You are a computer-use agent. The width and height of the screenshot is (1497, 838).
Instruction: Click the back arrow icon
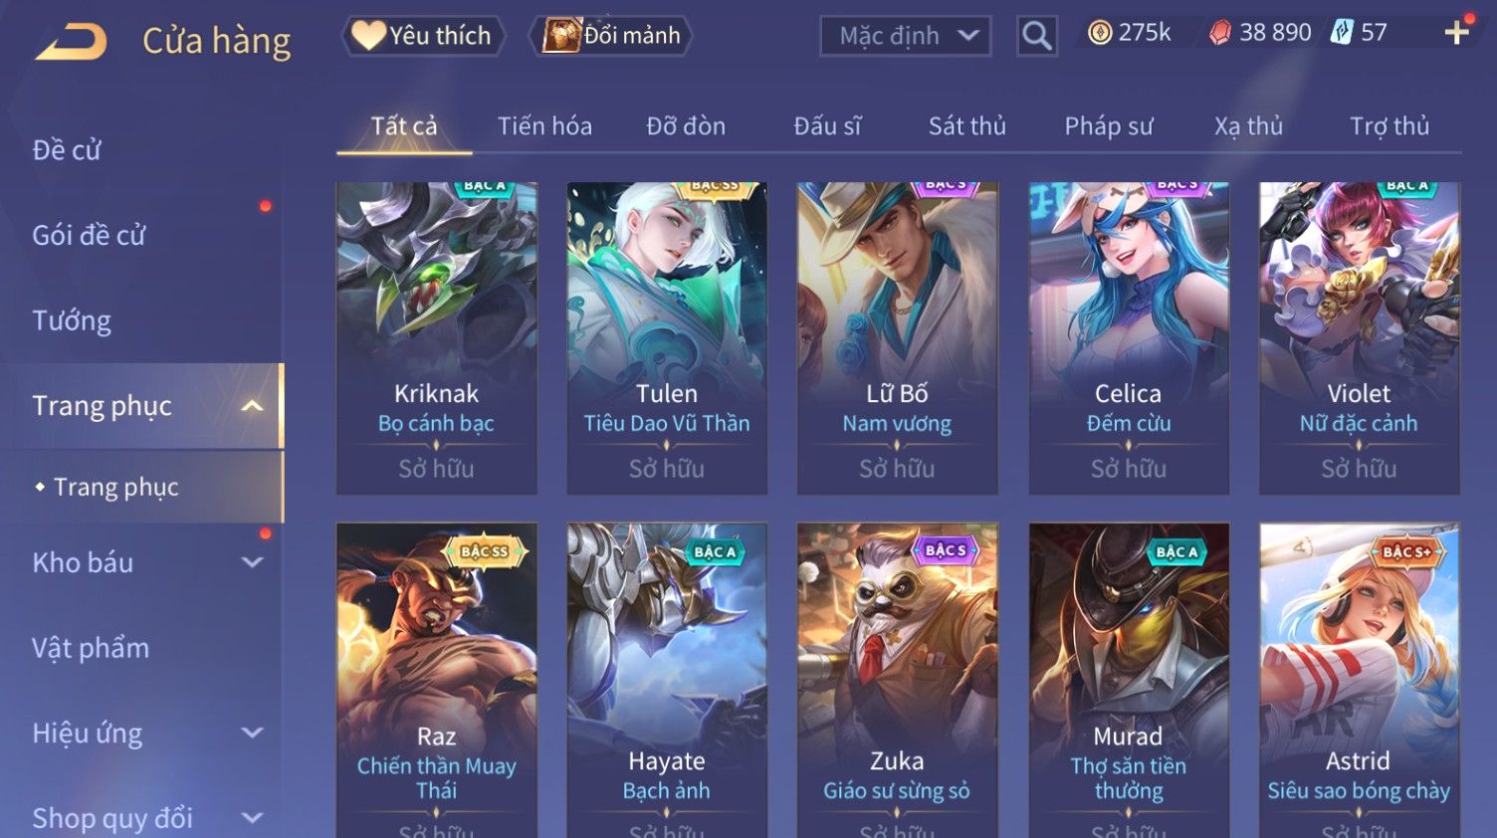click(72, 42)
